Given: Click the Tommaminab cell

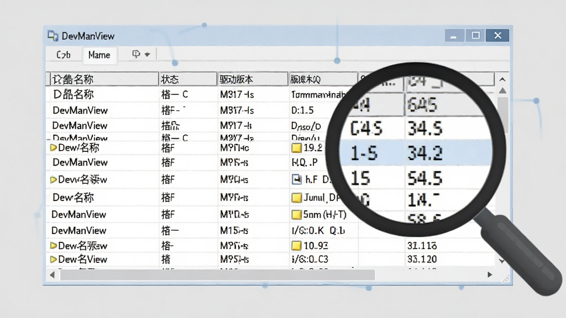Looking at the screenshot, I should 318,95.
